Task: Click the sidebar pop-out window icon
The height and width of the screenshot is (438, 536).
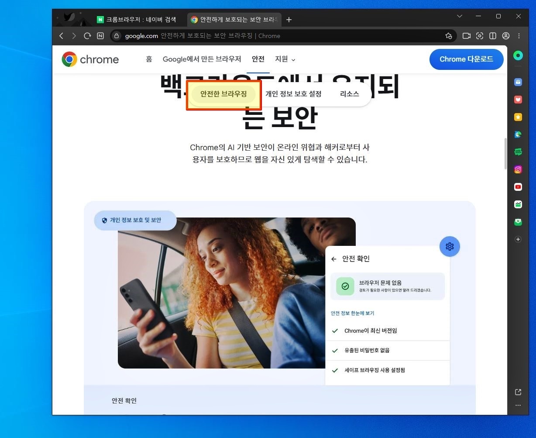Action: click(x=518, y=392)
